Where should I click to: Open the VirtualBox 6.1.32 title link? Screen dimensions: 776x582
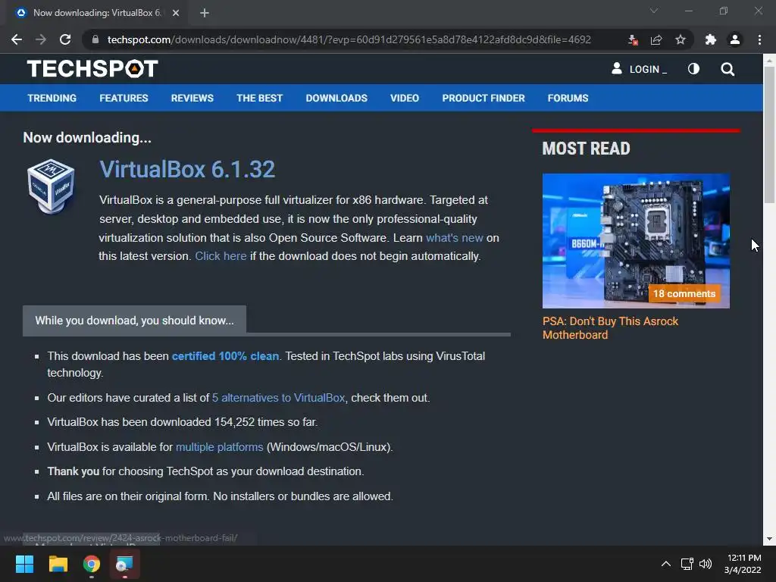point(187,169)
